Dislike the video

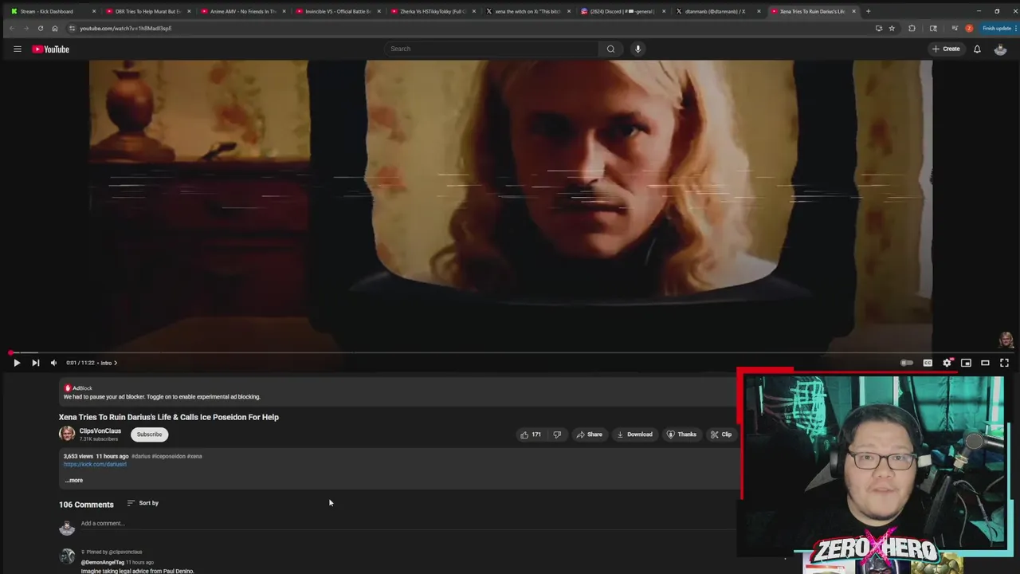point(557,434)
